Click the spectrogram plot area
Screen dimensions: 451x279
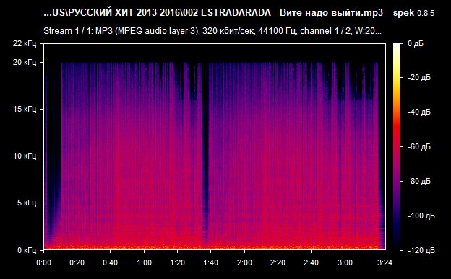click(x=215, y=146)
